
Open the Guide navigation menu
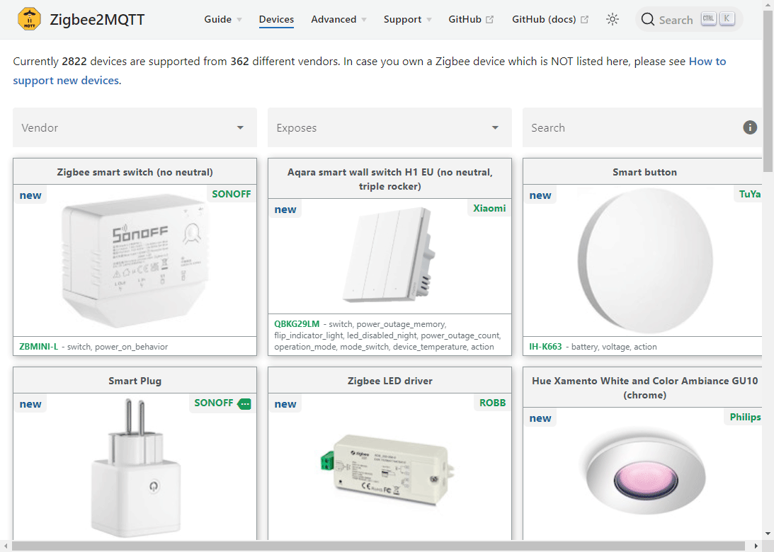(x=223, y=20)
